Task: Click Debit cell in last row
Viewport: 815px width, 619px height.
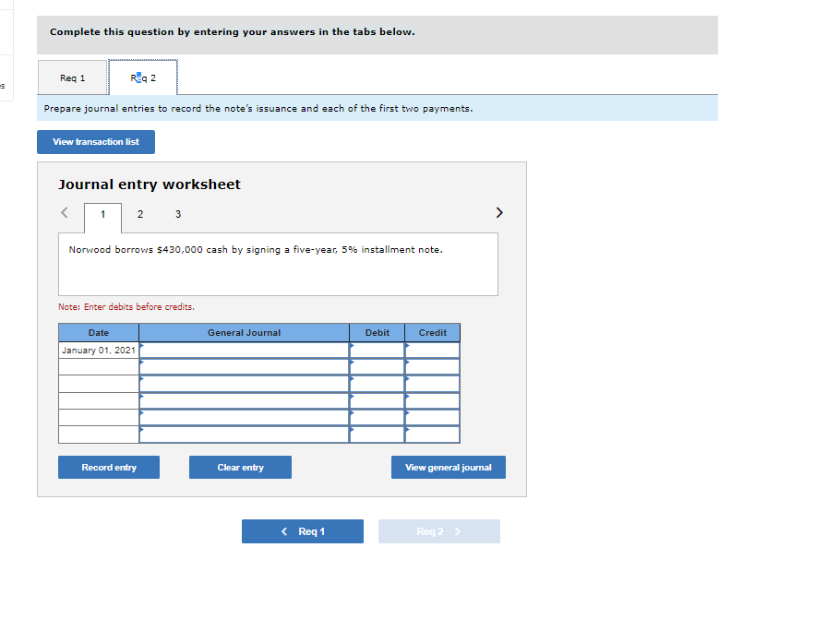Action: [x=378, y=434]
